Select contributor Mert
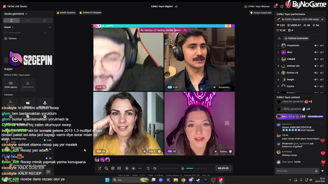 (x=300, y=52)
